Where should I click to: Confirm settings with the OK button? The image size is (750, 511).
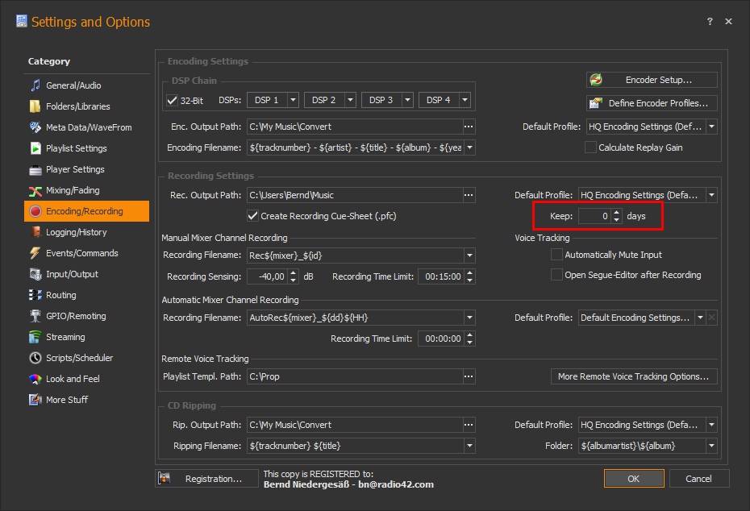click(x=634, y=479)
